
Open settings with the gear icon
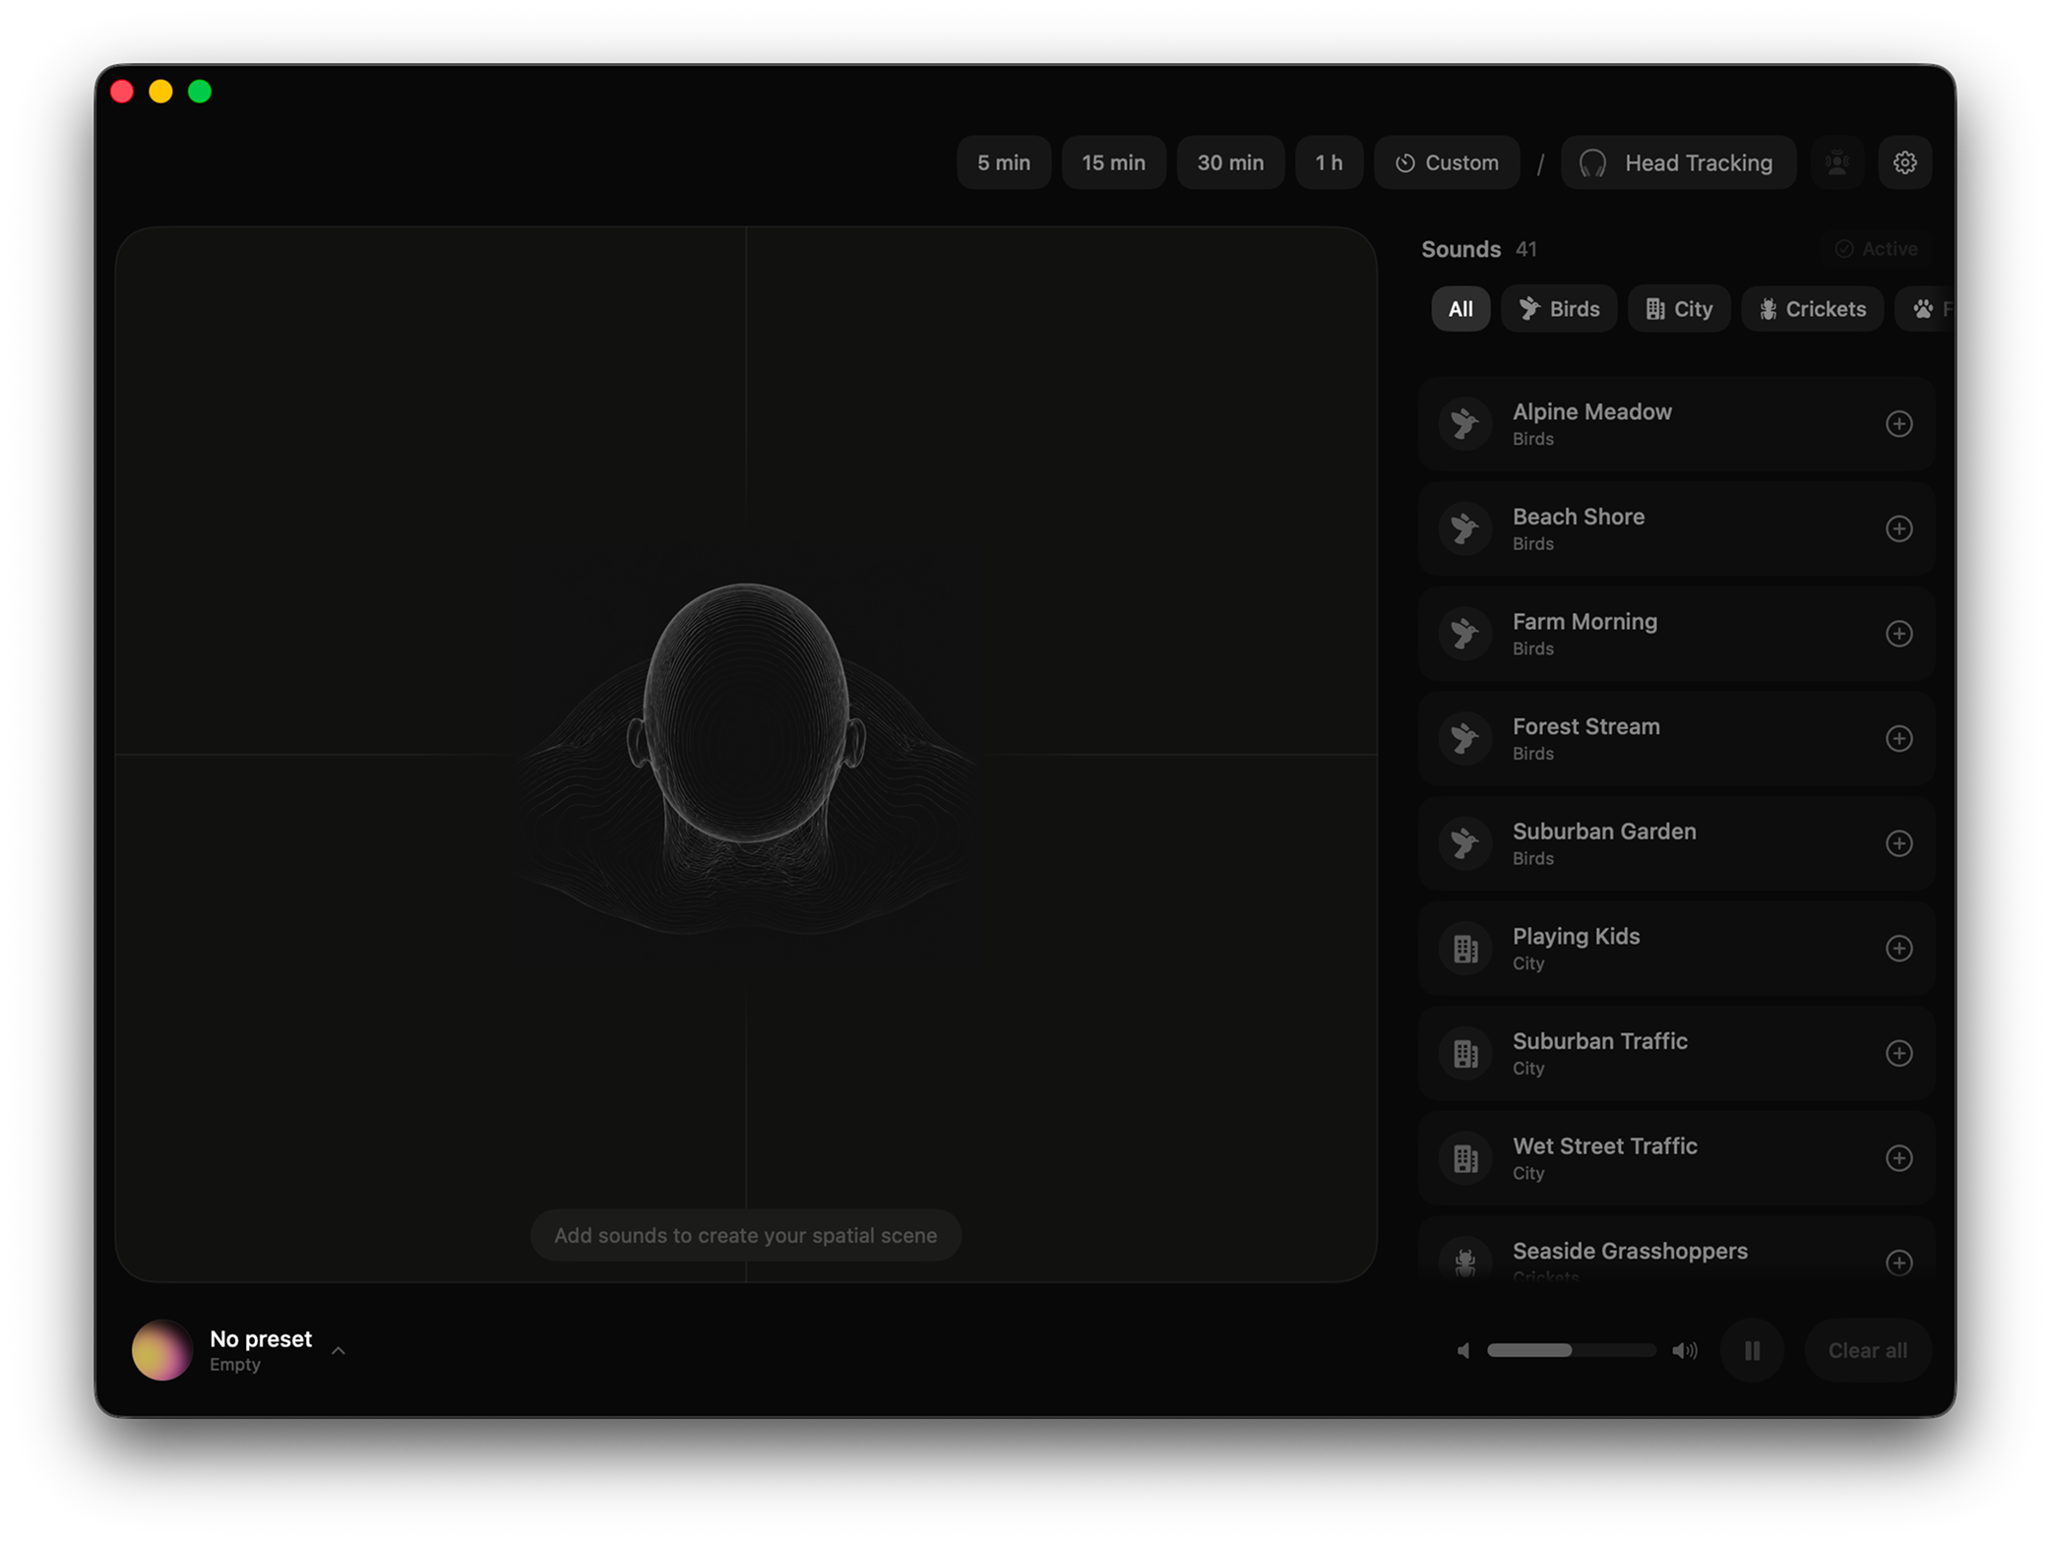(1904, 162)
